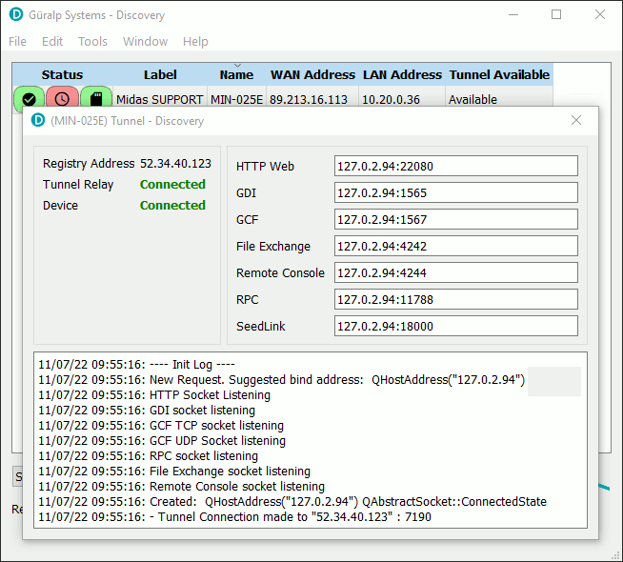Click the File Exchange socket listening log line
The height and width of the screenshot is (562, 623).
[174, 472]
